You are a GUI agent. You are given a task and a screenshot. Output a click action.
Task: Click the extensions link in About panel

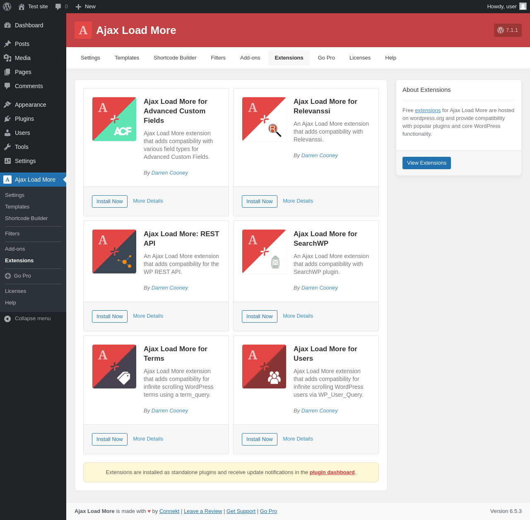[x=428, y=110]
